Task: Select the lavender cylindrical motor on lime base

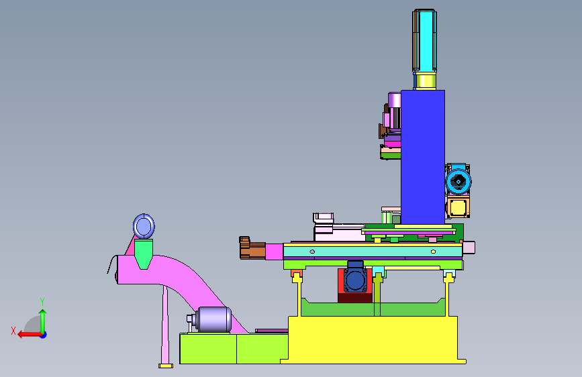Action: (213, 319)
